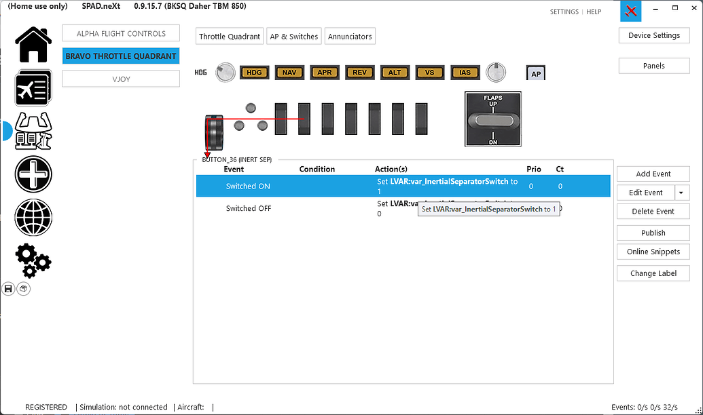703x415 pixels.
Task: Click the round plus icon in sidebar
Action: tap(33, 174)
